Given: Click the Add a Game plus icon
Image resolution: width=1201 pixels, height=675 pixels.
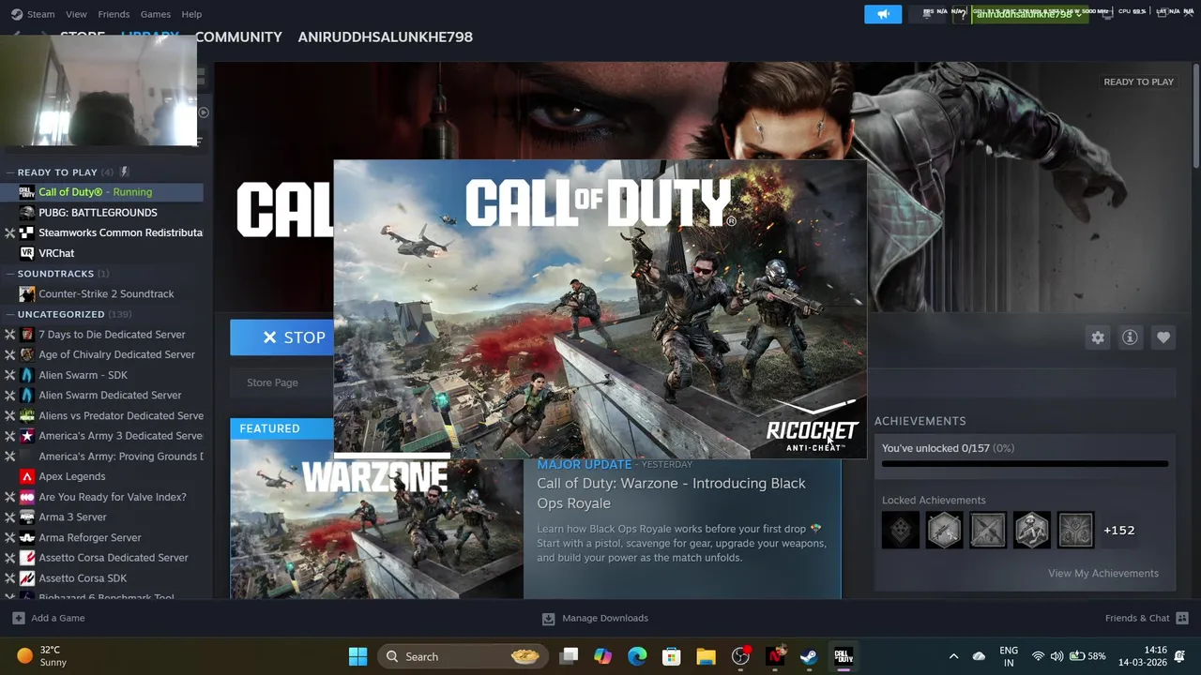Looking at the screenshot, I should 19,618.
